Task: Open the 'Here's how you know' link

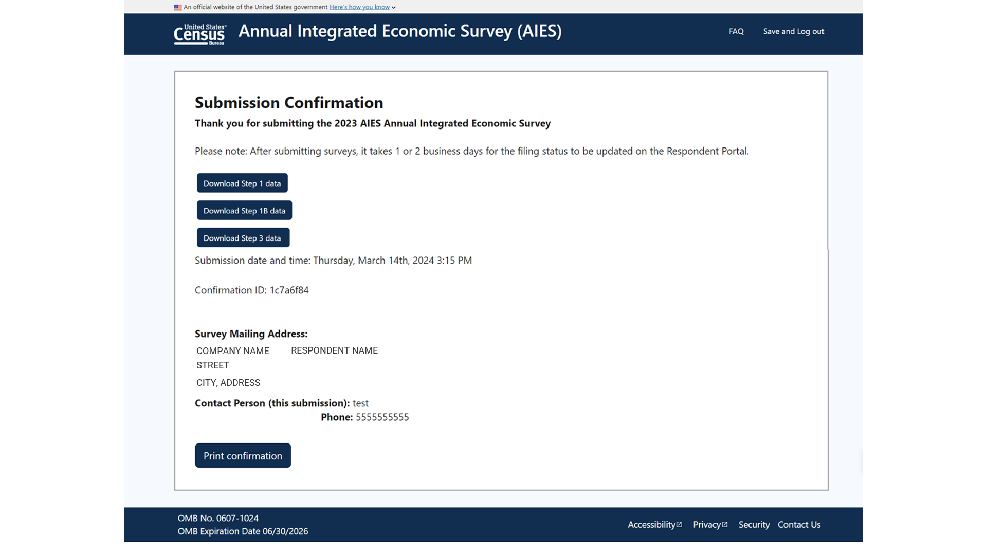Action: point(359,7)
